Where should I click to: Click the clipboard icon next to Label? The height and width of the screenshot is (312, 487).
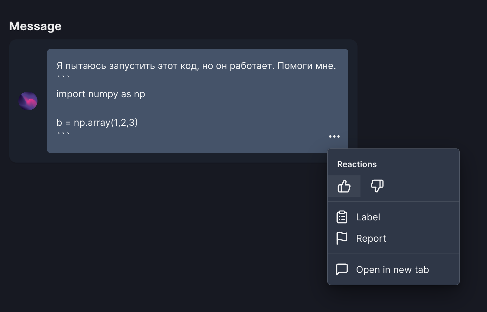(x=342, y=217)
